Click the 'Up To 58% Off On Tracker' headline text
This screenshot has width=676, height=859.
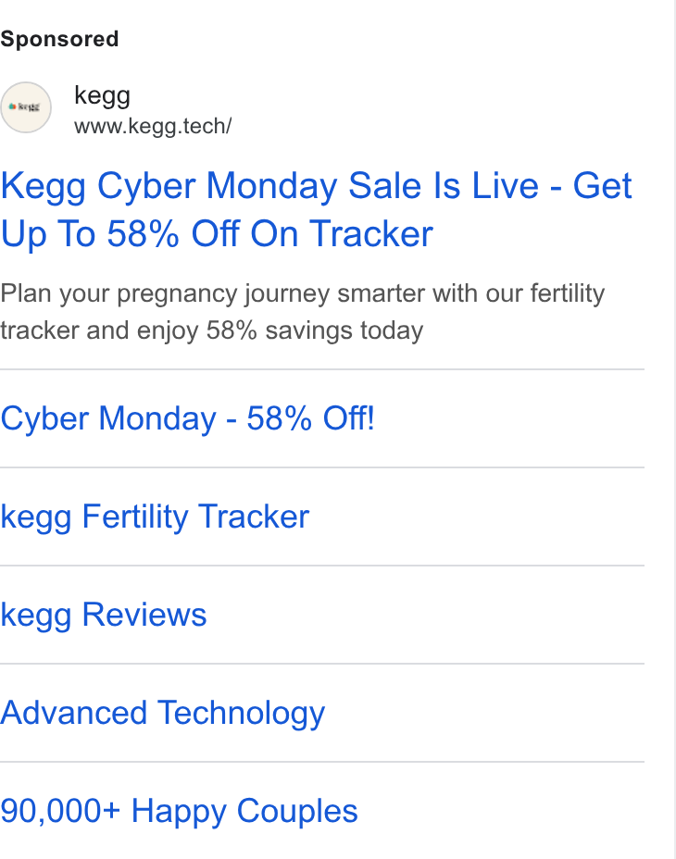click(217, 234)
